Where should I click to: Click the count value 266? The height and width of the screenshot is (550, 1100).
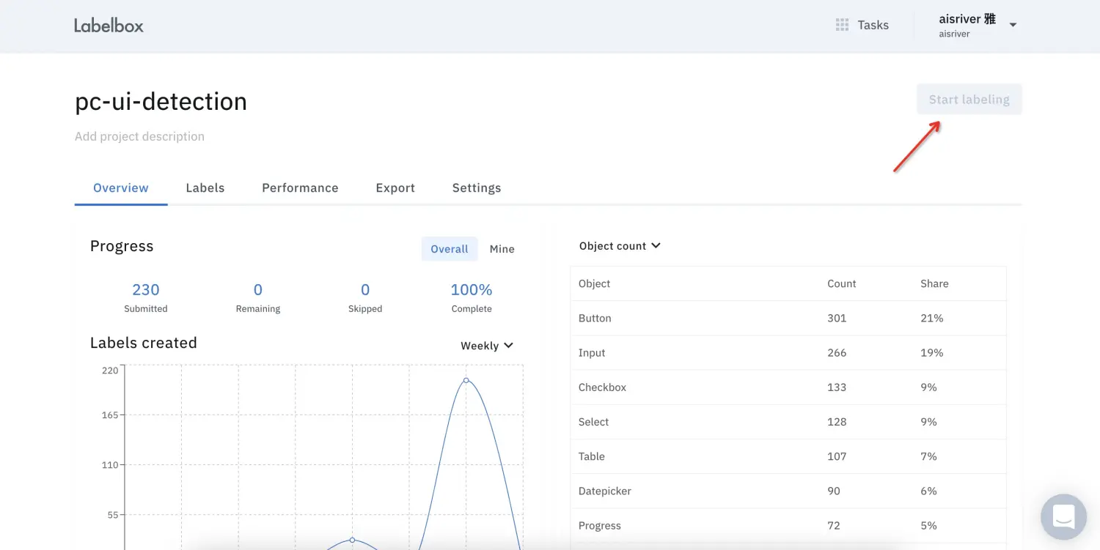tap(837, 352)
